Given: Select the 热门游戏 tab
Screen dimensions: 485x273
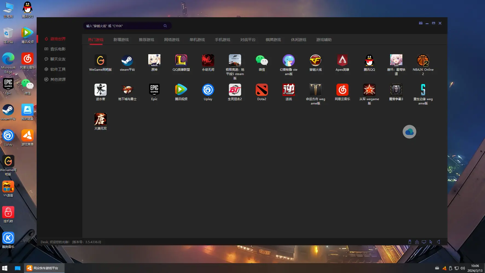Looking at the screenshot, I should (96, 40).
